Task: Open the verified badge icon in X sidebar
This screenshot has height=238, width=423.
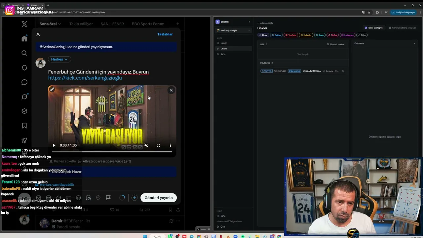Action: (24, 111)
